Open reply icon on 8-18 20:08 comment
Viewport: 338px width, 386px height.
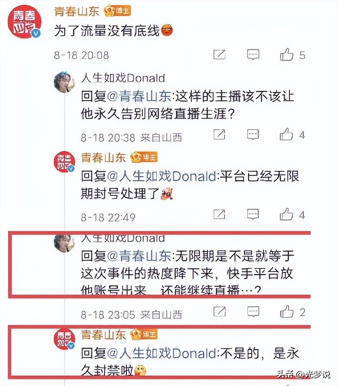[253, 55]
